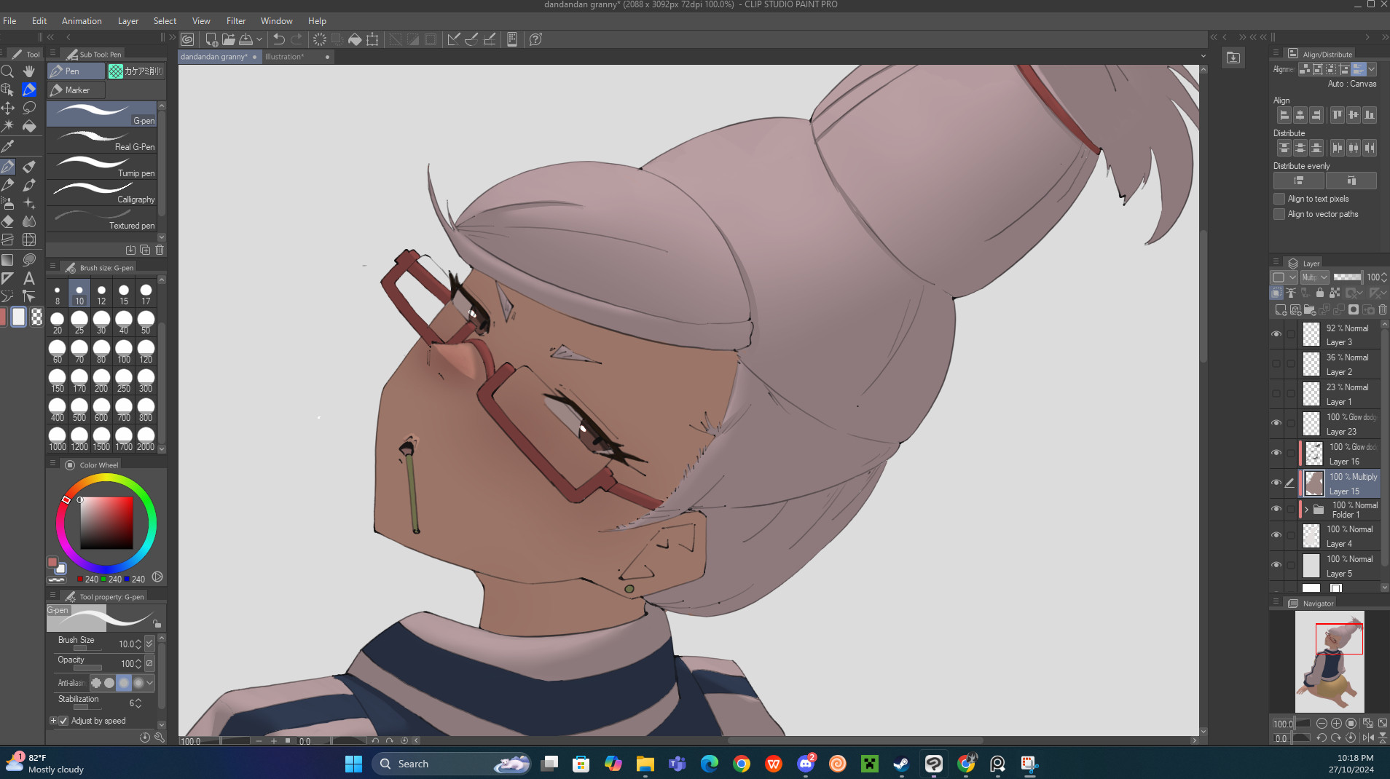
Task: Open the document tabs list dropdown
Action: coord(1203,56)
